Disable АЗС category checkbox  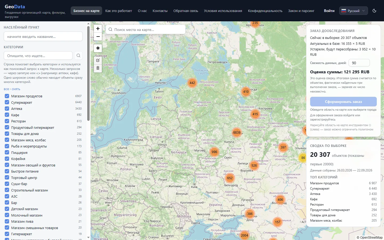coord(7,196)
